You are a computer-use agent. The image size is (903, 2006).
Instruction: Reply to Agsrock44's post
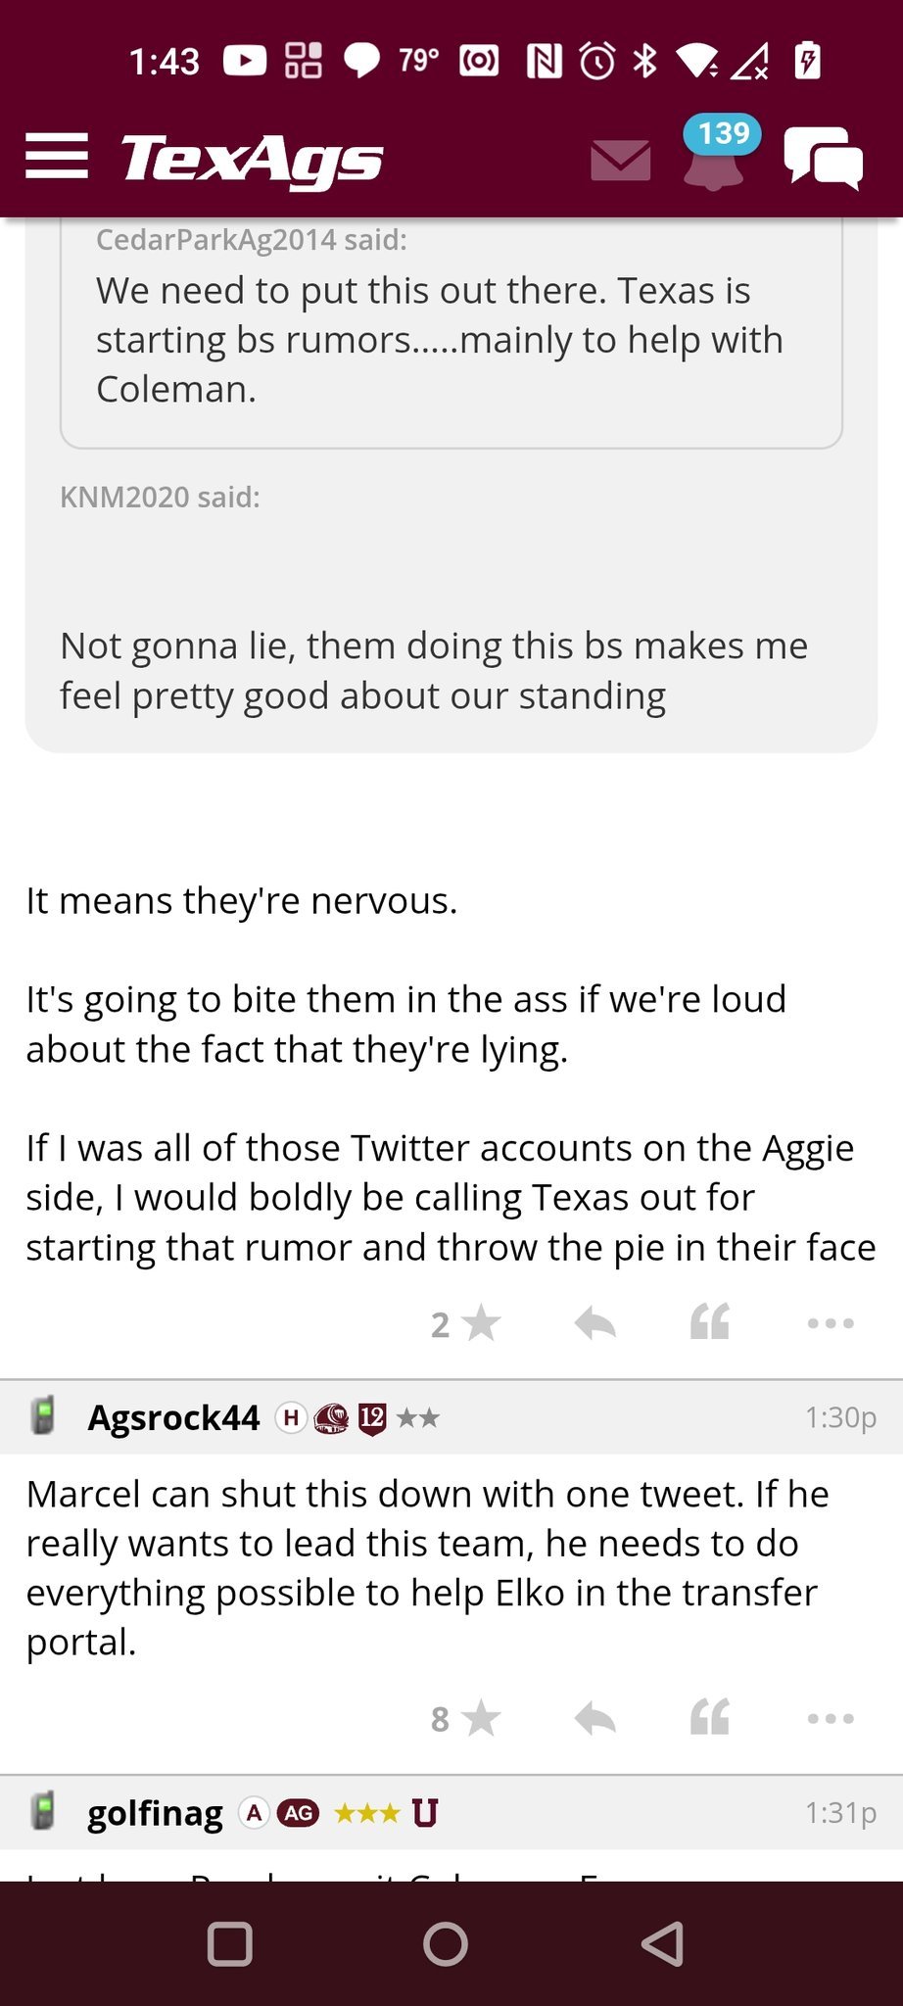594,1719
